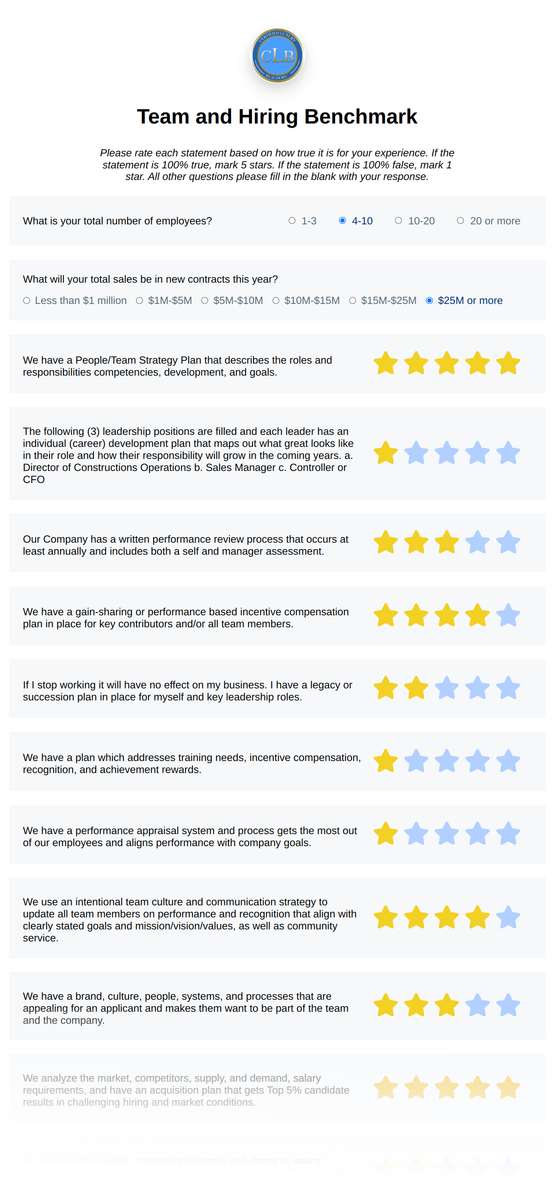This screenshot has height=1188, width=555.
Task: Rate succession plan statement three stars
Action: (x=447, y=688)
